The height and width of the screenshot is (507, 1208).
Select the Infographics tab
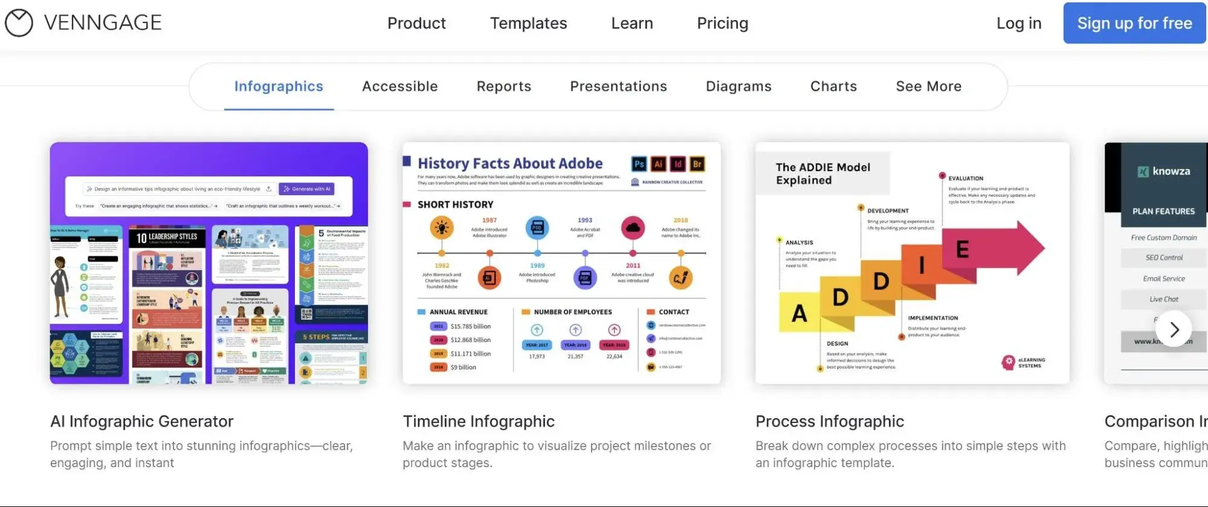(279, 86)
